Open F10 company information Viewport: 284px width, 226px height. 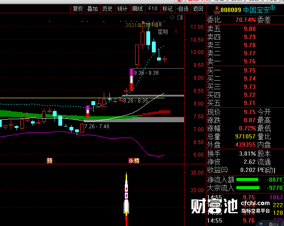pos(153,9)
